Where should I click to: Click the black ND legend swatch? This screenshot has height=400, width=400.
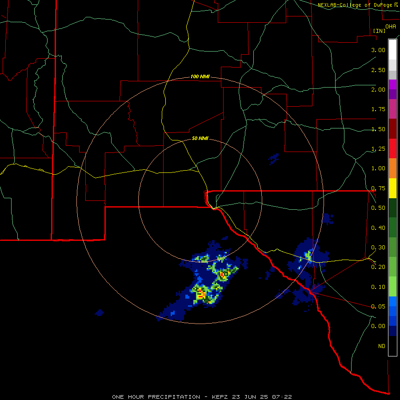392,346
